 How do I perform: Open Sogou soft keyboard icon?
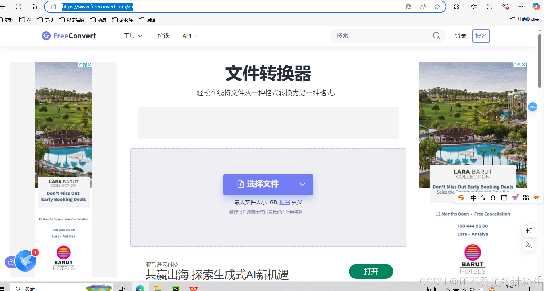pyautogui.click(x=504, y=198)
